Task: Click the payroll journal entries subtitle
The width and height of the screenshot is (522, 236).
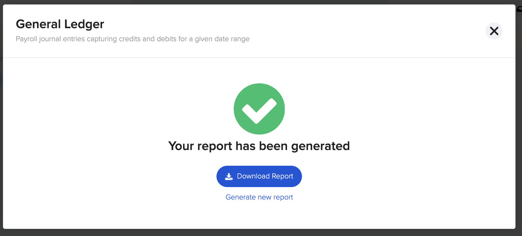Action: (133, 39)
